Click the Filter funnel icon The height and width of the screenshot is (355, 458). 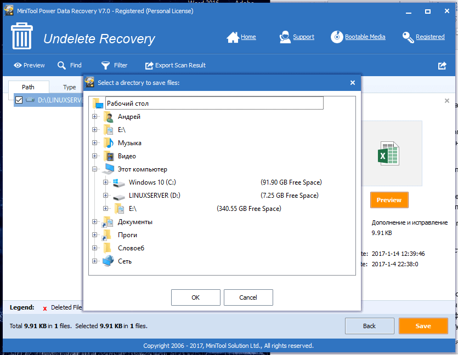pyautogui.click(x=105, y=65)
